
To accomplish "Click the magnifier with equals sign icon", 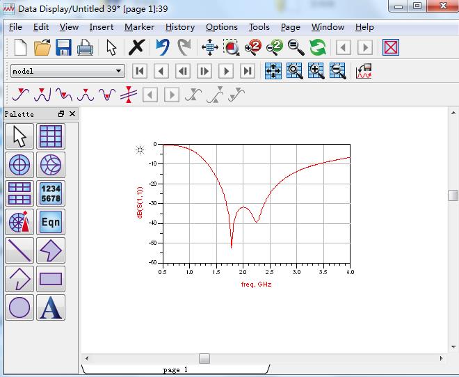I will [296, 47].
